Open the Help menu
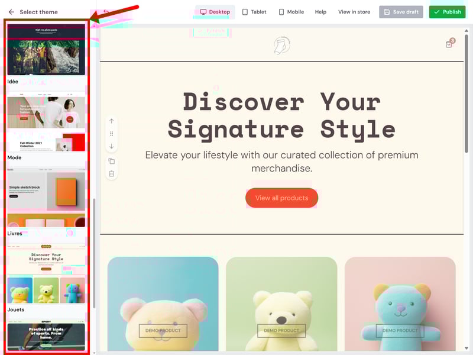The width and height of the screenshot is (473, 355). [320, 12]
